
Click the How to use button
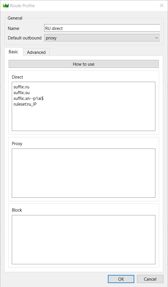tap(84, 64)
